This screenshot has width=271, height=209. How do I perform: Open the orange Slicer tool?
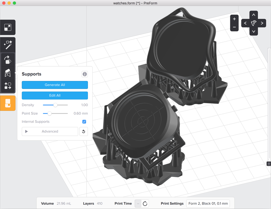pyautogui.click(x=8, y=103)
